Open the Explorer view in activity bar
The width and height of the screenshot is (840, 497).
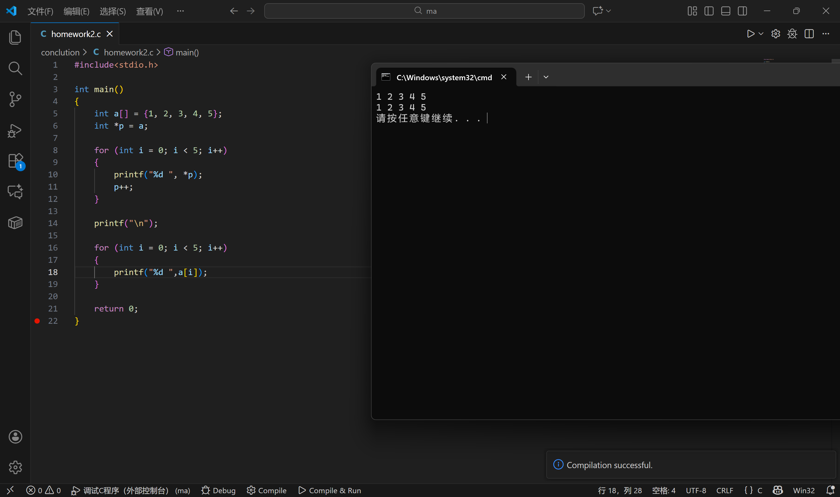15,37
